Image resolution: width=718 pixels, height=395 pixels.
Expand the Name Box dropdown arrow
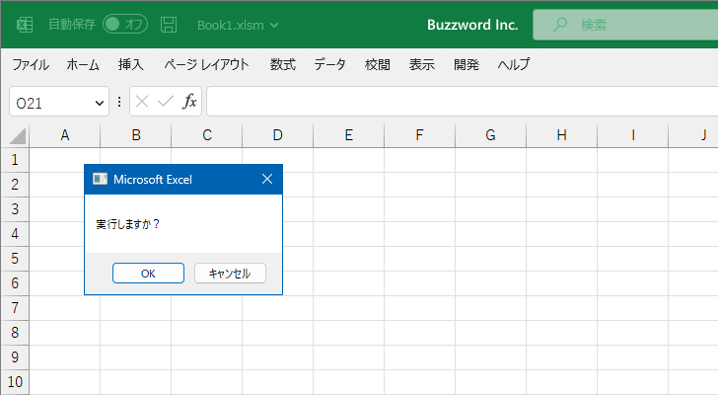[99, 103]
